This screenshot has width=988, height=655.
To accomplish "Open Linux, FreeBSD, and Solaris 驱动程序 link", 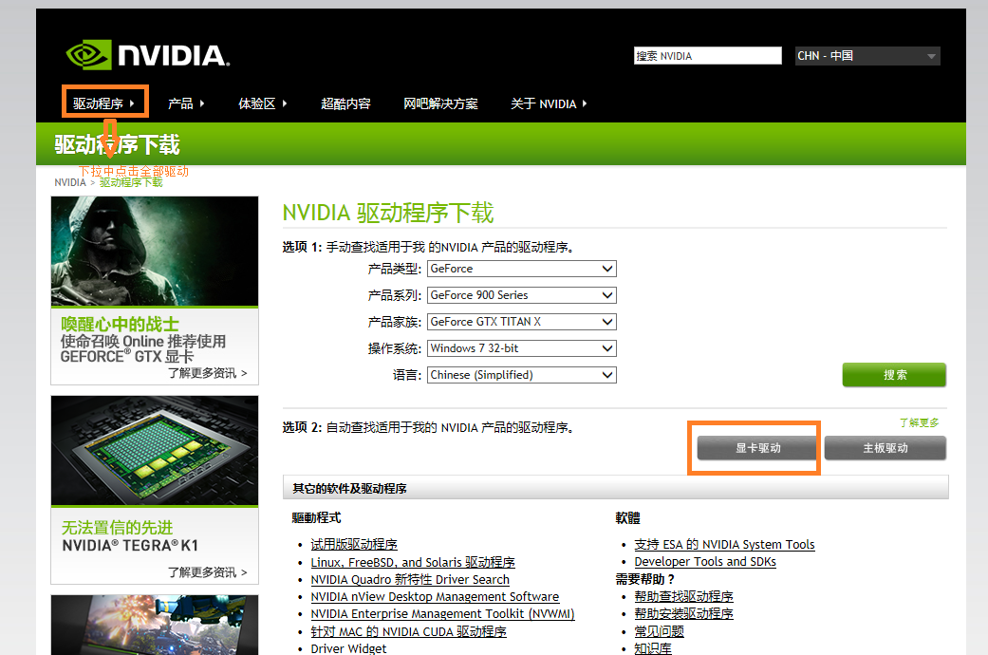I will [x=413, y=562].
